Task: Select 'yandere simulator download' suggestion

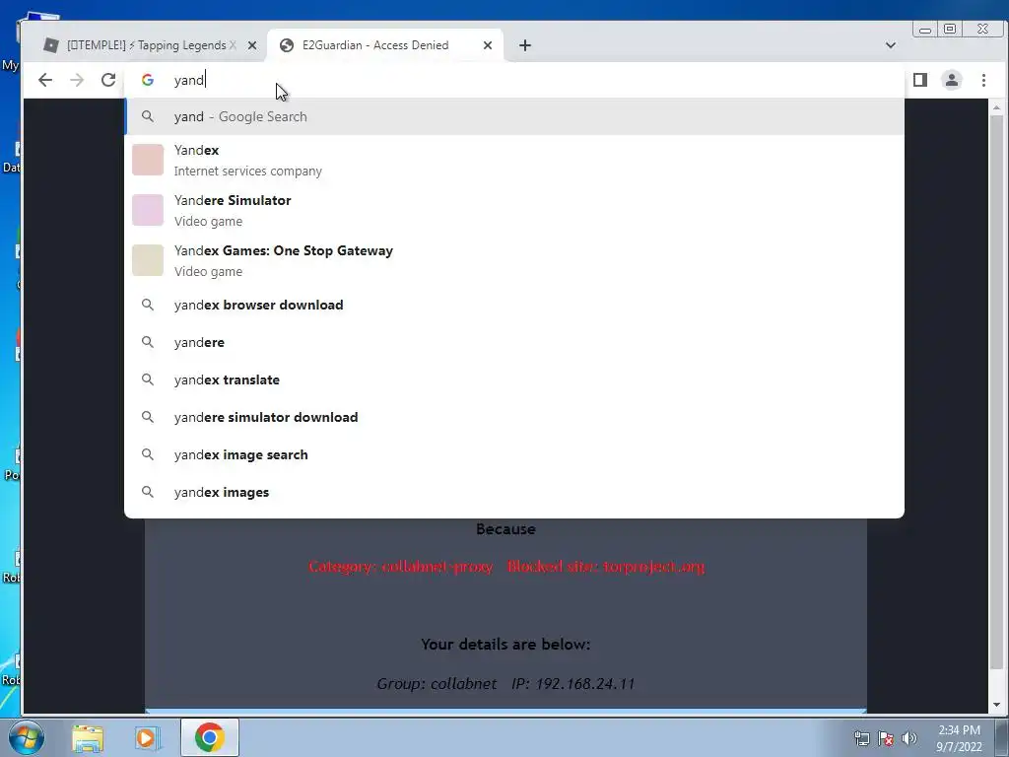Action: (514, 417)
